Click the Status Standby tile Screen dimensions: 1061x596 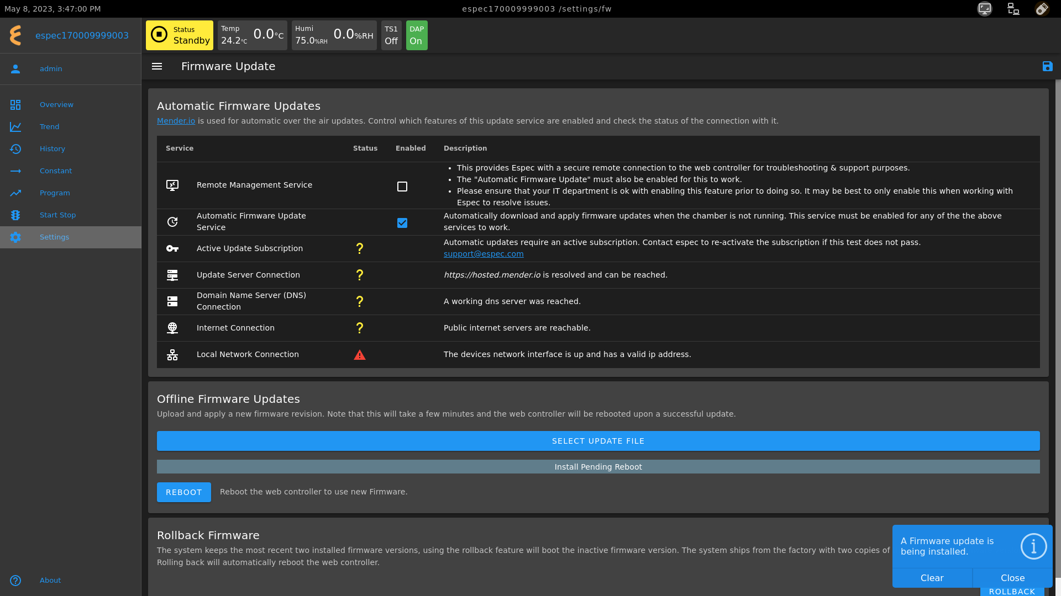[x=179, y=35]
